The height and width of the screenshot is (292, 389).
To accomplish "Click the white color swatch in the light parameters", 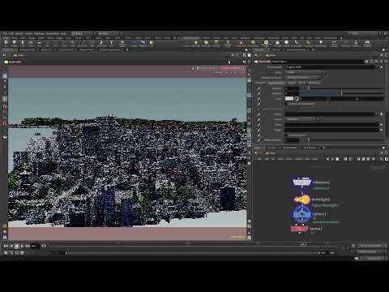I will point(289,99).
